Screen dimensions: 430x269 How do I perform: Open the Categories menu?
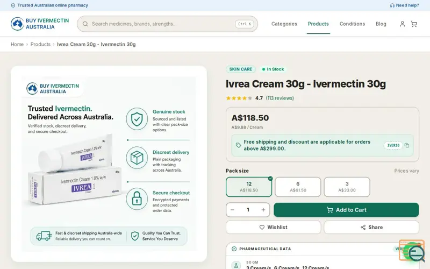284,24
